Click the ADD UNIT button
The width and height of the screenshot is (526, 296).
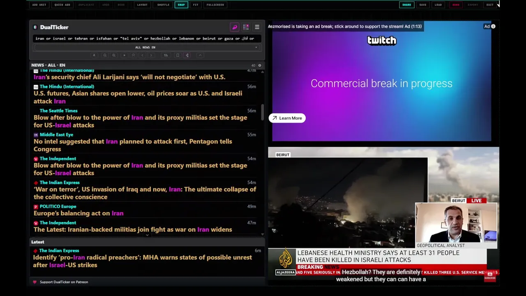[x=39, y=5]
